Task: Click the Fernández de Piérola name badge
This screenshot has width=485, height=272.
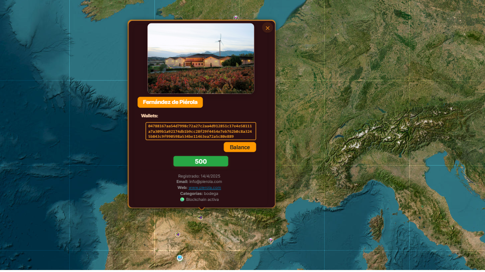Action: point(170,102)
